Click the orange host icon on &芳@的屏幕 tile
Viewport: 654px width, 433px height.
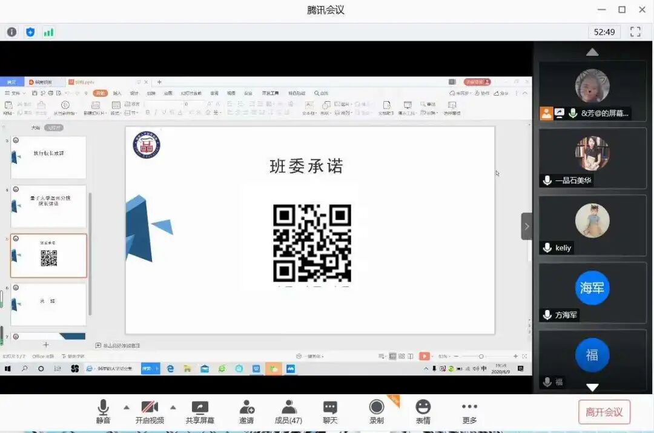(x=546, y=113)
